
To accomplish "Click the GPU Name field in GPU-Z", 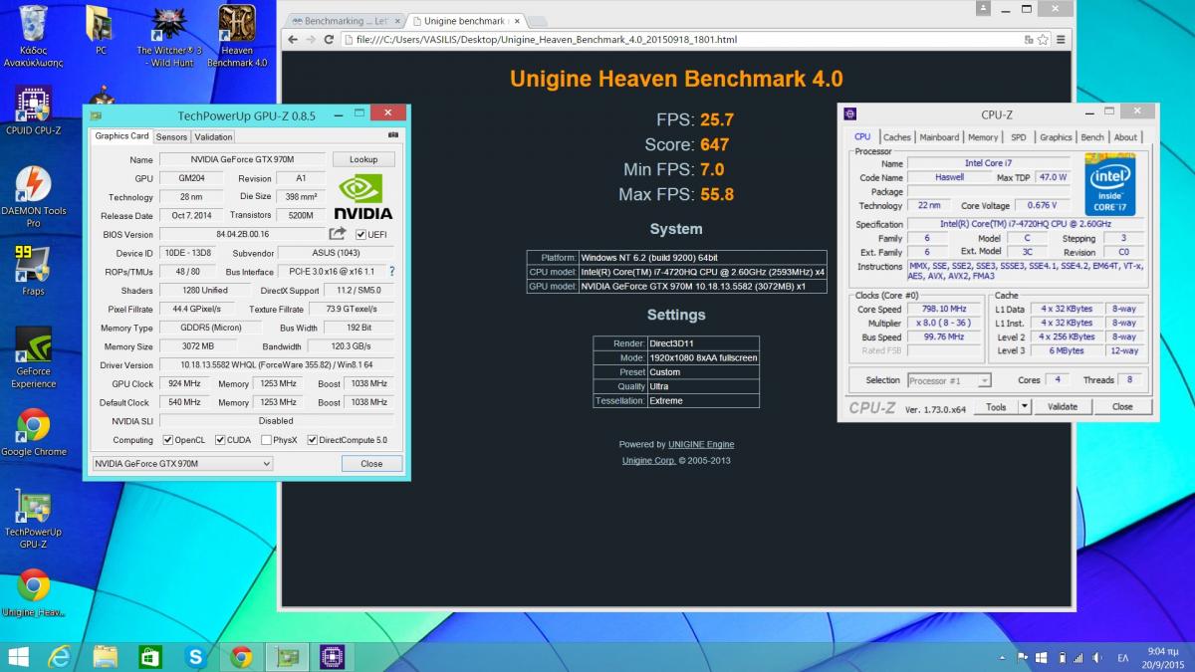I will click(x=244, y=159).
